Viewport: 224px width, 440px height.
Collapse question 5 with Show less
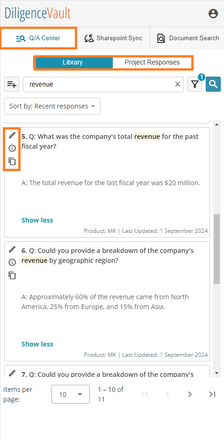click(37, 220)
